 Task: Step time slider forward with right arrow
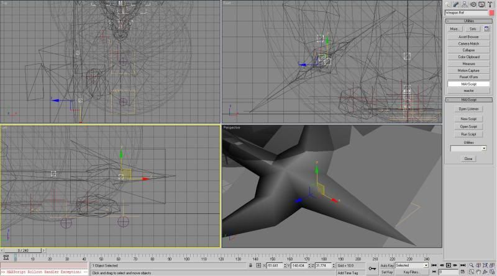(43, 251)
